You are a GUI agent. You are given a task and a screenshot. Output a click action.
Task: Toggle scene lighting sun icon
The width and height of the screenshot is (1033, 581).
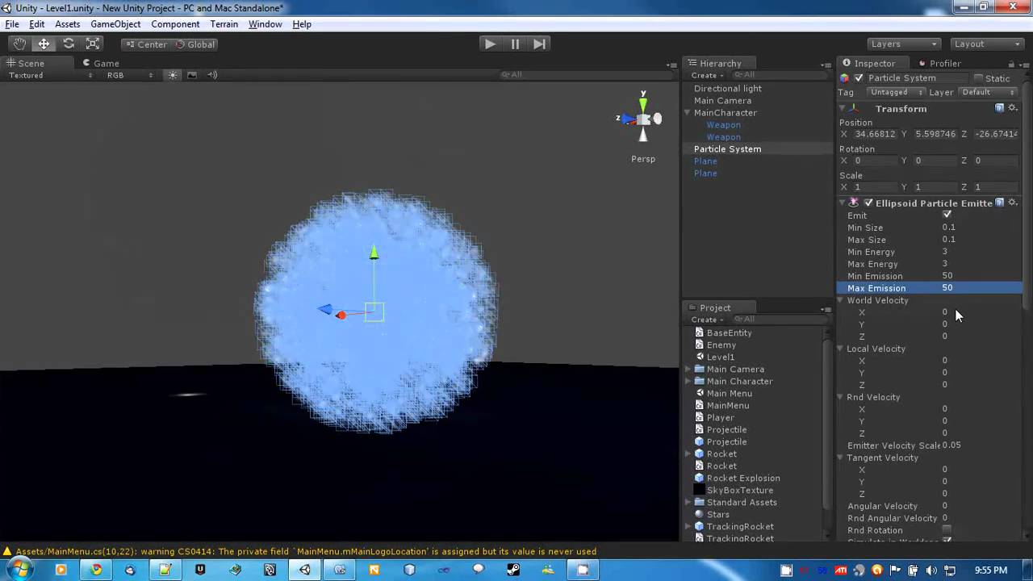(173, 75)
